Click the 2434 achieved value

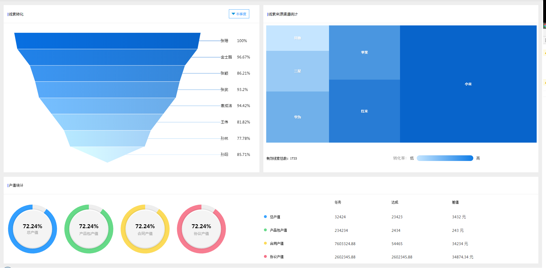point(396,230)
